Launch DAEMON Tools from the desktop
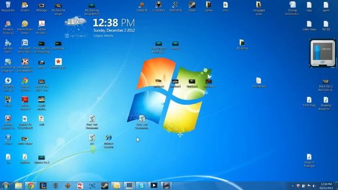This screenshot has width=338, height=190. click(x=8, y=84)
